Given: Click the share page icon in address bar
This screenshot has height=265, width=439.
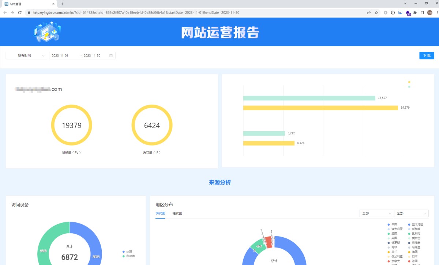Looking at the screenshot, I should 369,12.
